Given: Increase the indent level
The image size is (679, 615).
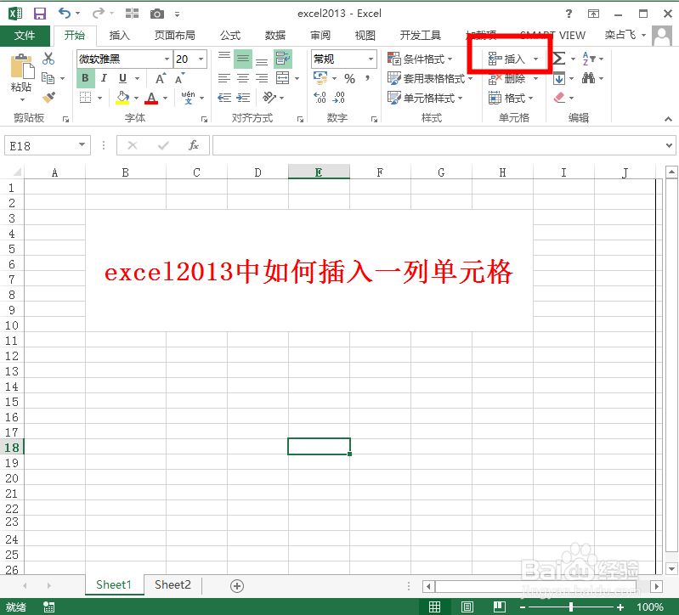Looking at the screenshot, I should (243, 98).
